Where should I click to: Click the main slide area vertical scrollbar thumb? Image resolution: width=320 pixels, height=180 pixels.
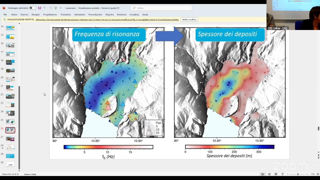click(318, 128)
